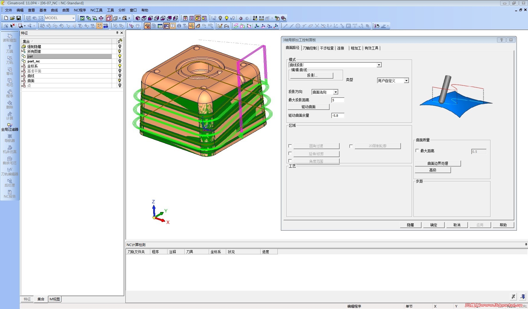
Task: Create a new file with the blank page icon
Action: click(x=6, y=18)
